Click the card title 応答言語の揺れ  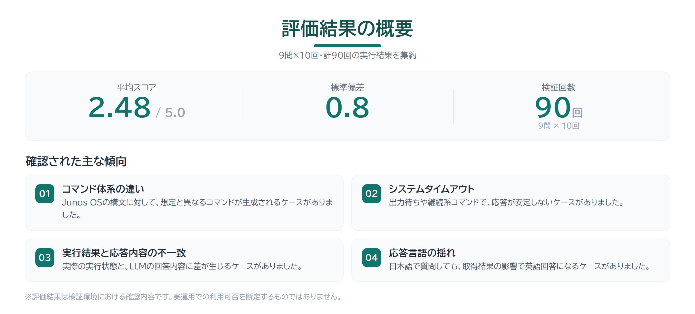422,253
